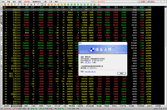Viewport: 167px width, 110px height.
Task: Click the 论坛 forum button at top right
Action: click(x=151, y=2)
